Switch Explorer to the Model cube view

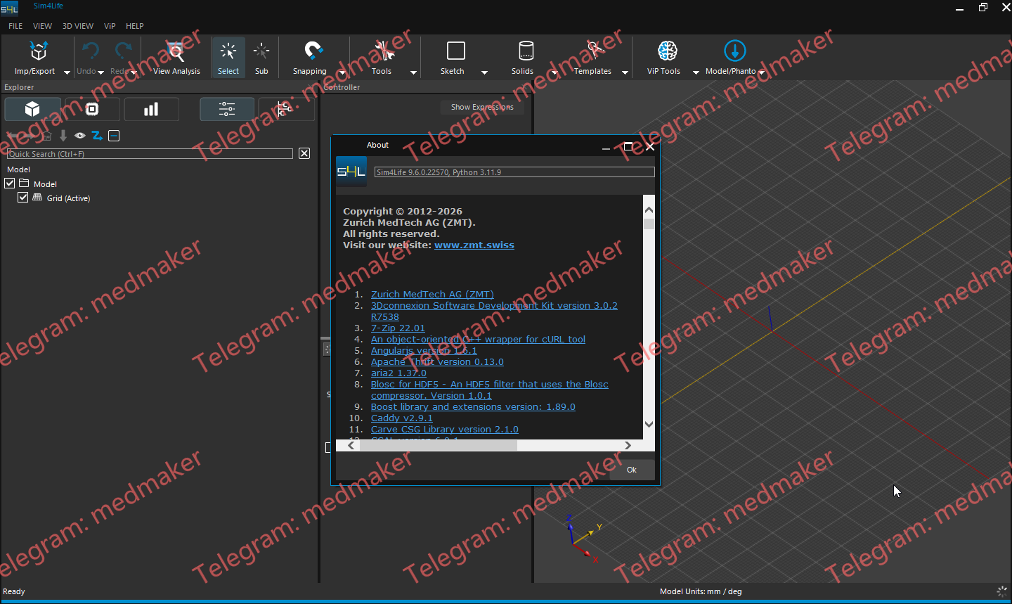pos(32,109)
